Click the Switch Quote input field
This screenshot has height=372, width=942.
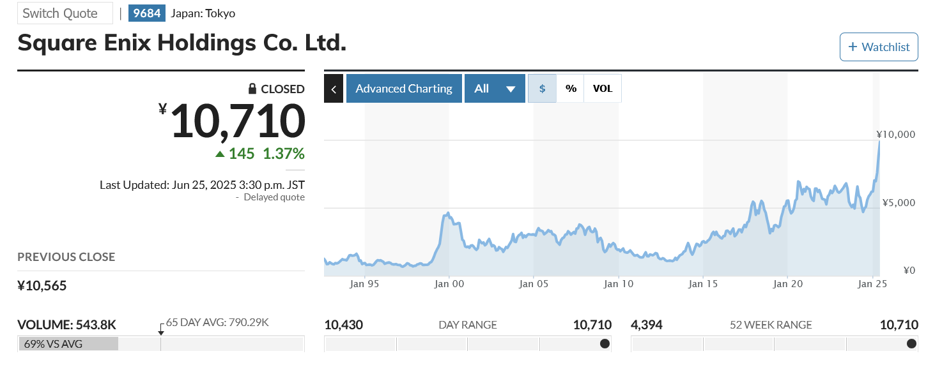[65, 13]
